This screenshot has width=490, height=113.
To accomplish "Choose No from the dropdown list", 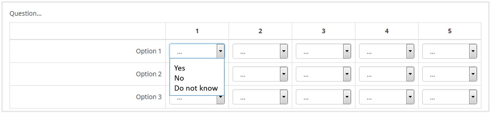I will click(179, 78).
